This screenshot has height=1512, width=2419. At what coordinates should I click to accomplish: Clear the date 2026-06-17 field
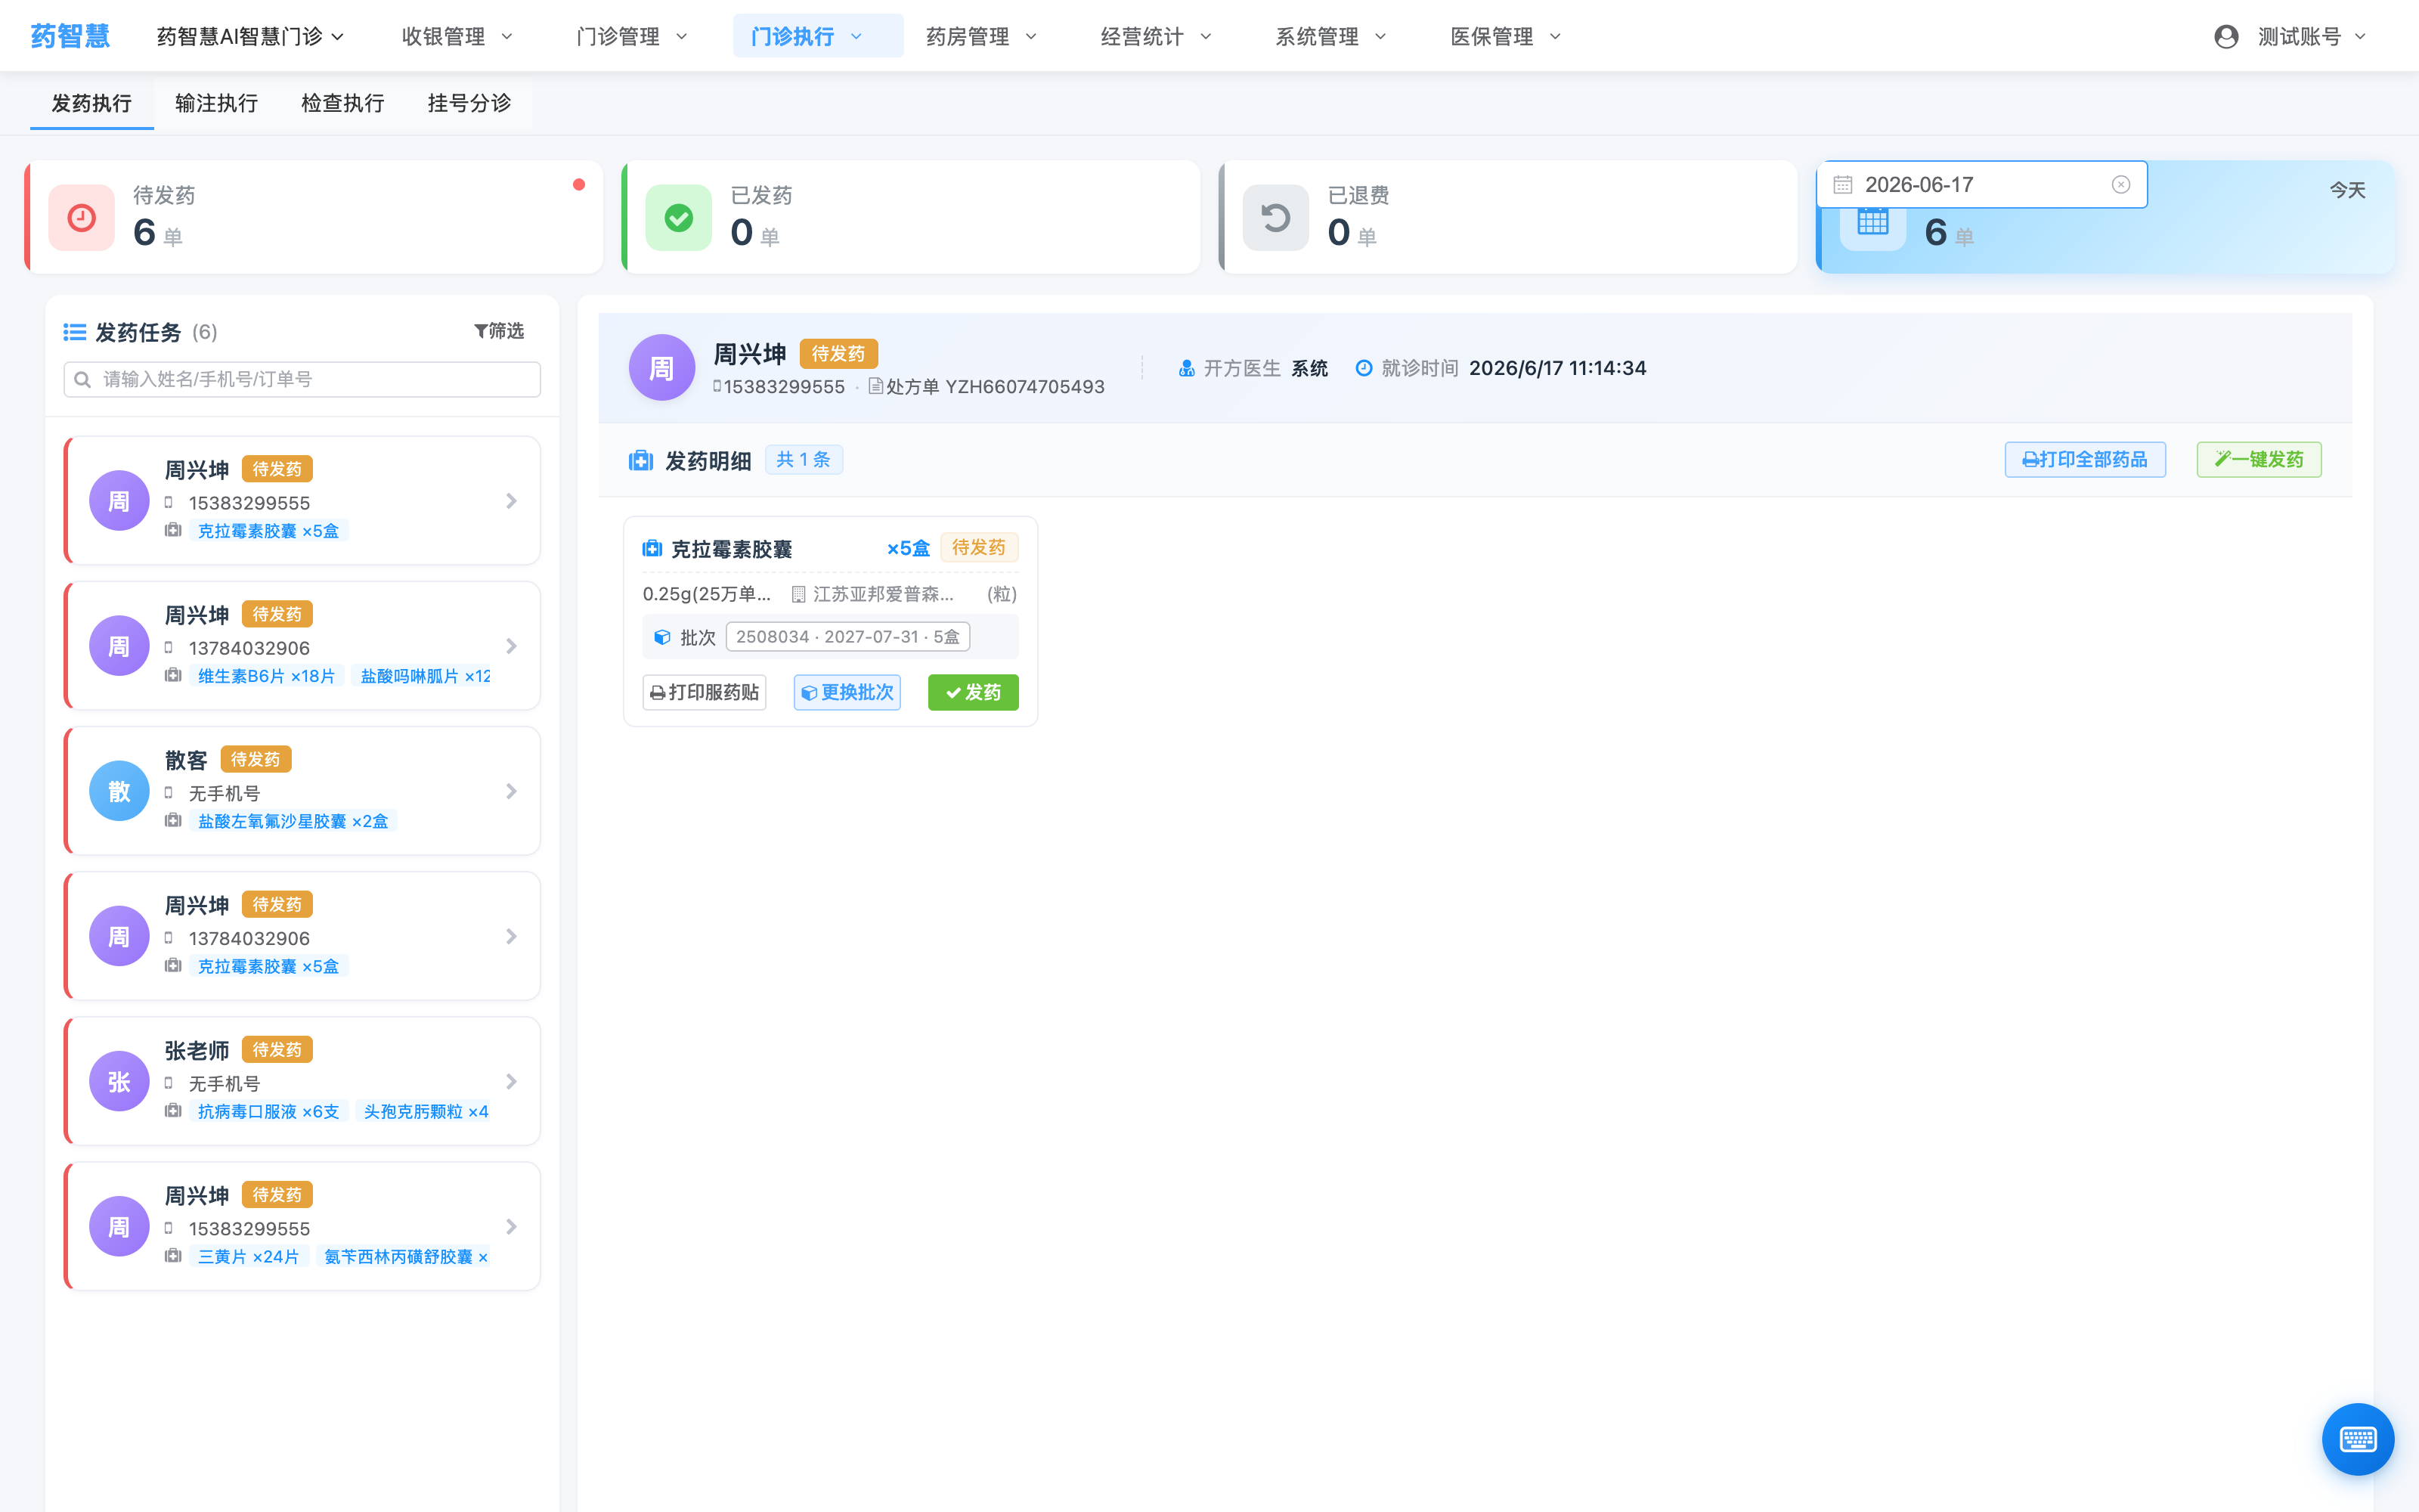pyautogui.click(x=2121, y=185)
